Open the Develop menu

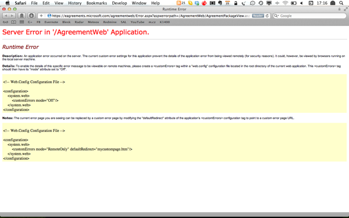pyautogui.click(x=119, y=3)
